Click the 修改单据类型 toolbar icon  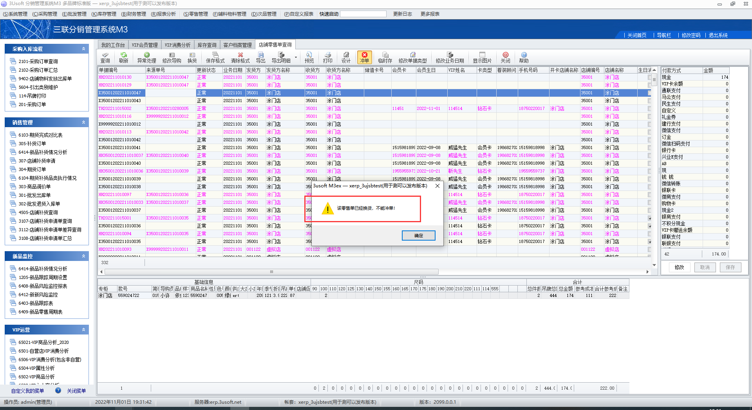tap(413, 58)
